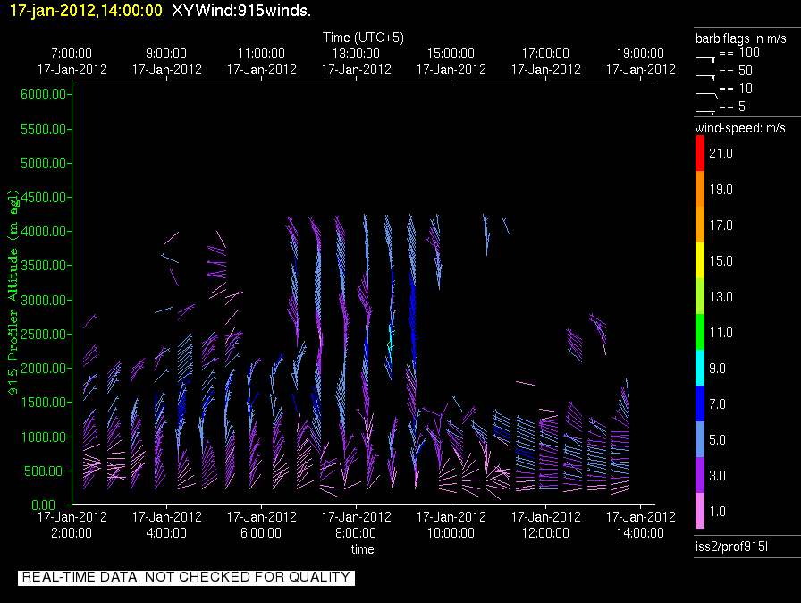This screenshot has height=603, width=801.
Task: Click the '10:00:00' bottom axis time label
Action: (451, 533)
